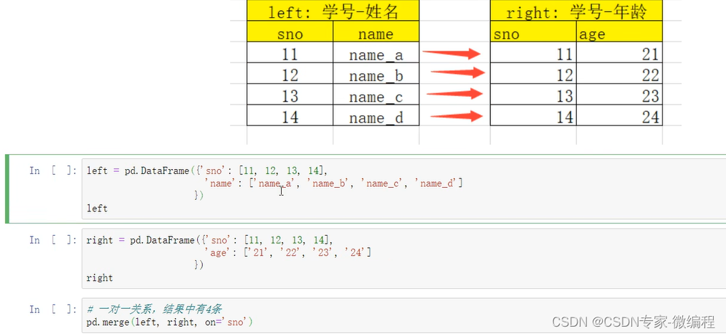The image size is (726, 336).
Task: Click the 'age' list line in right cell
Action: [x=287, y=253]
